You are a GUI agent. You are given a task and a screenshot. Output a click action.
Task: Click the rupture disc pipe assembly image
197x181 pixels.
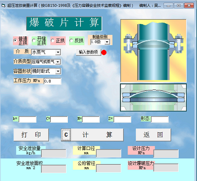[154, 51]
